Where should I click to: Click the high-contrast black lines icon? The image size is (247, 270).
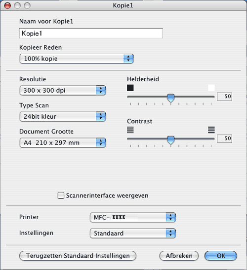[x=211, y=130]
